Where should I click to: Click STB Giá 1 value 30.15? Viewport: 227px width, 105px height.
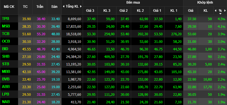pos(158,64)
